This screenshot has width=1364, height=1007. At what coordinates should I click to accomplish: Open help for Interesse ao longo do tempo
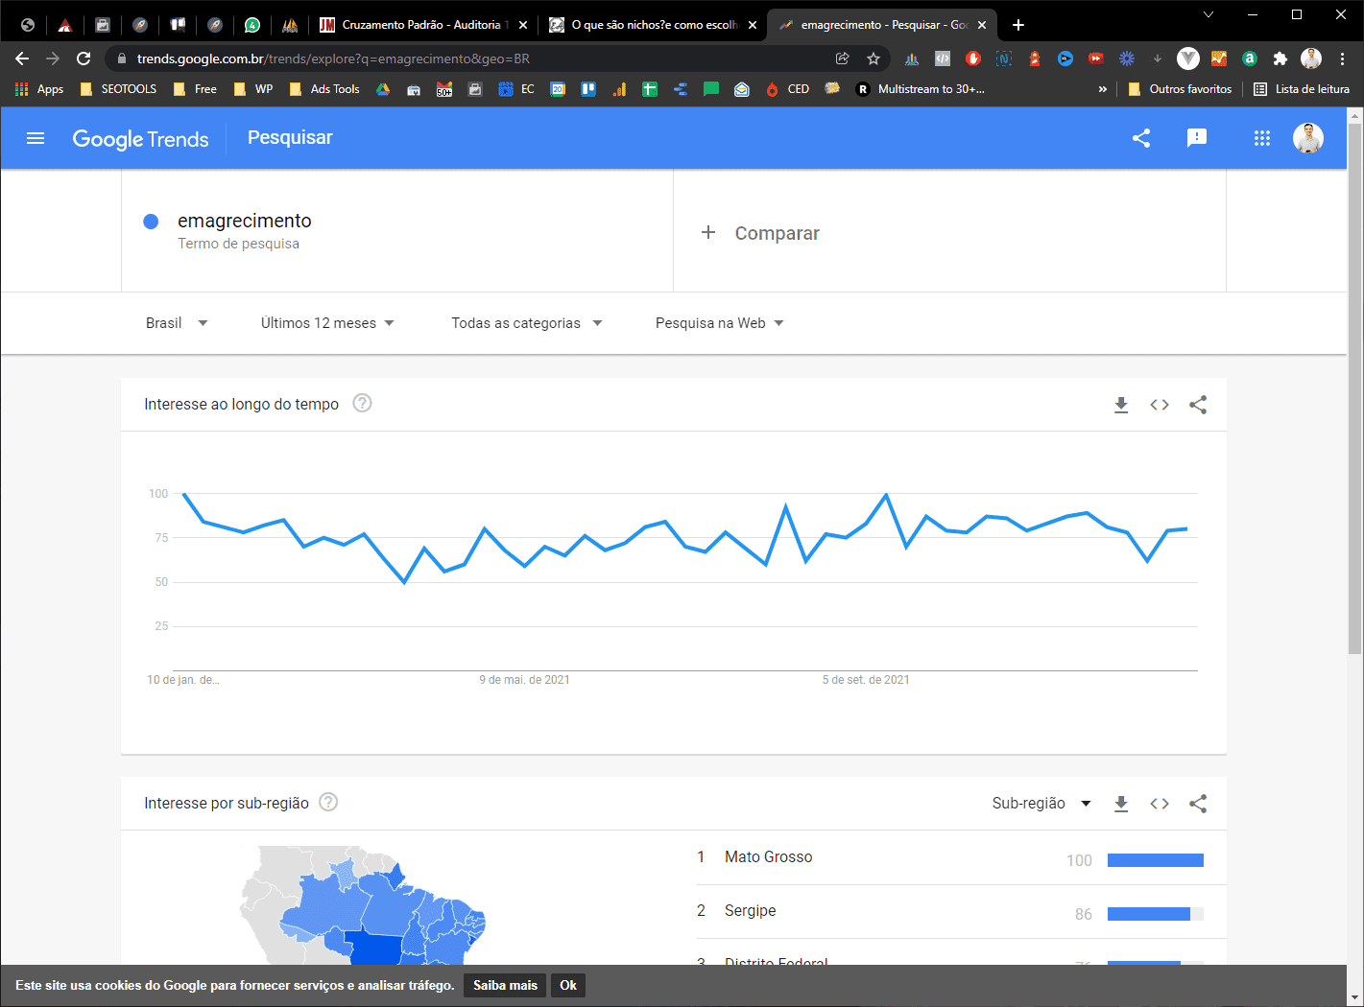(x=362, y=404)
